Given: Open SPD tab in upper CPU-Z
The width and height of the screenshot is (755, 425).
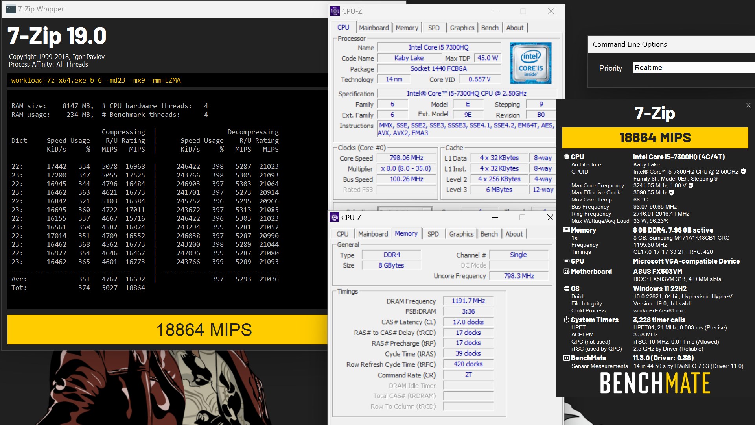Looking at the screenshot, I should [434, 28].
